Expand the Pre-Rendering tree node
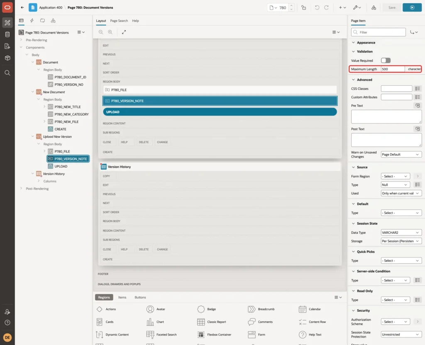 (x=21, y=40)
